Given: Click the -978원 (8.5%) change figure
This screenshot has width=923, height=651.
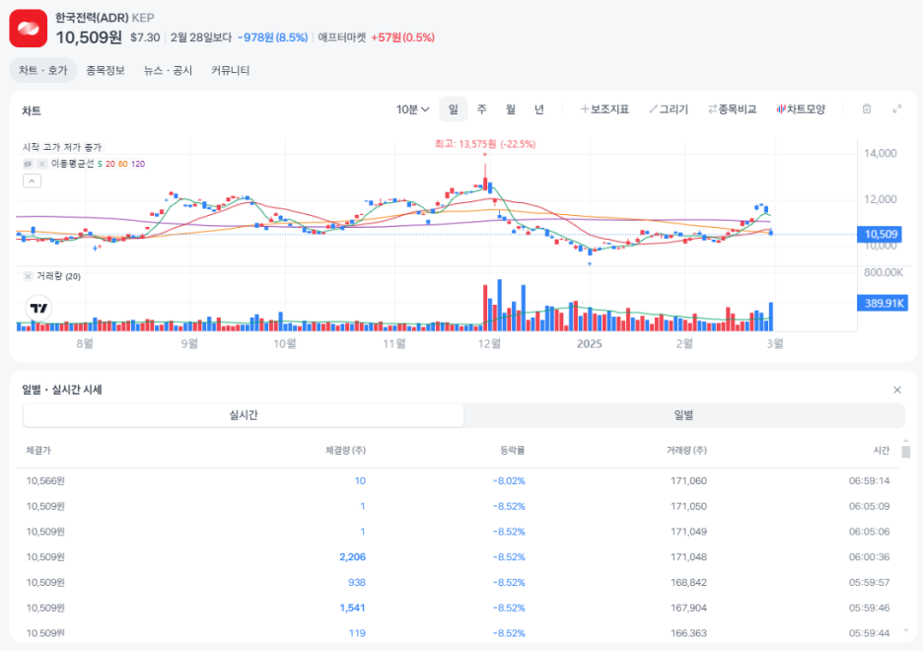Looking at the screenshot, I should [x=272, y=37].
